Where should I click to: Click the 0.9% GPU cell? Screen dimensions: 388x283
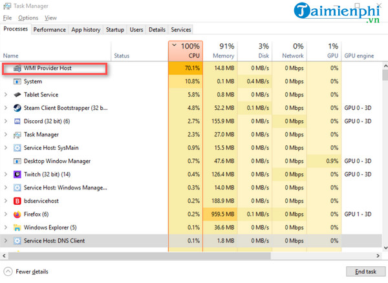[324, 161]
